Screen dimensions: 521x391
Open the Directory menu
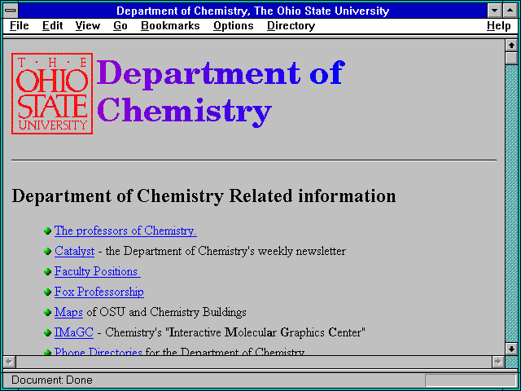tap(291, 26)
